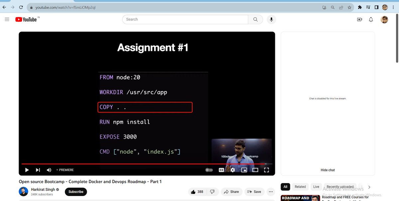The width and height of the screenshot is (399, 201).
Task: Select Recently uploaded chip
Action: 340,187
